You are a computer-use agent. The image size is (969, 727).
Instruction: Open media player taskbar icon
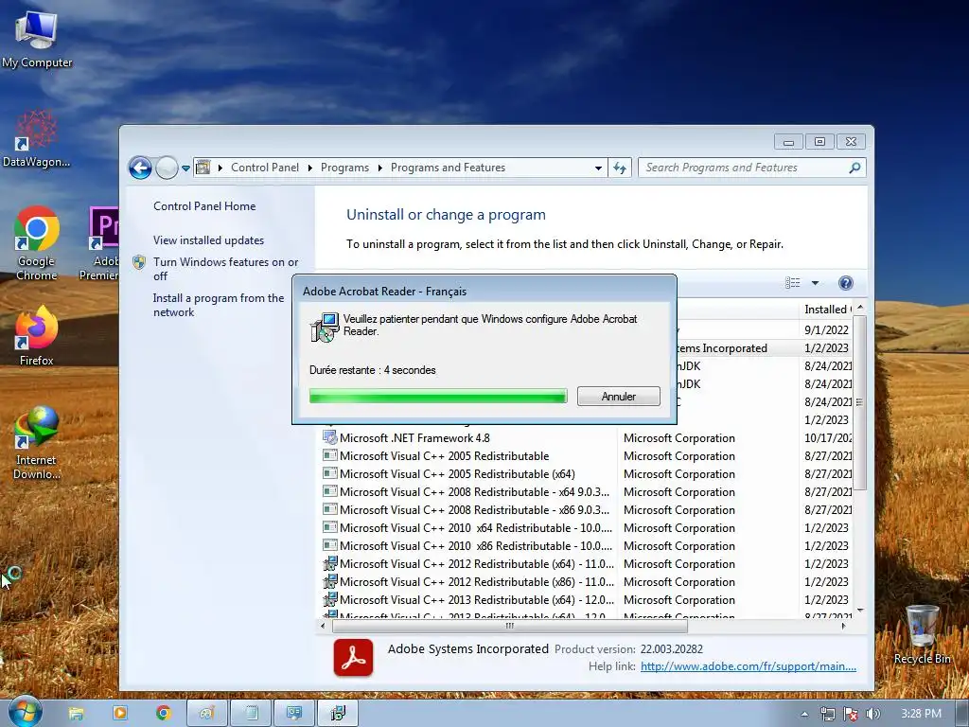click(x=120, y=714)
